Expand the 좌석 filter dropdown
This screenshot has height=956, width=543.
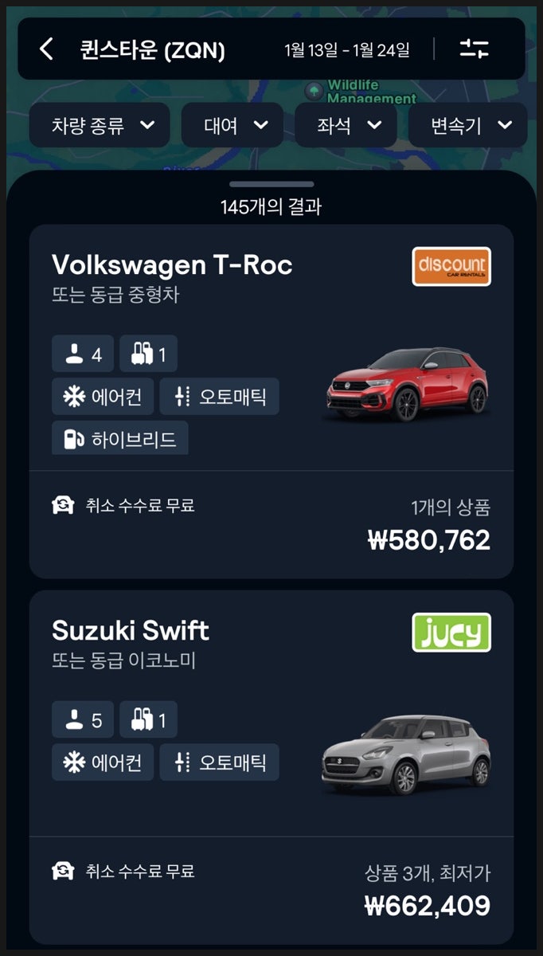[x=346, y=125]
